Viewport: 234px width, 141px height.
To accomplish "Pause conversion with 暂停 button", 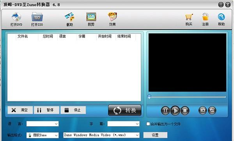I will point(46,110).
